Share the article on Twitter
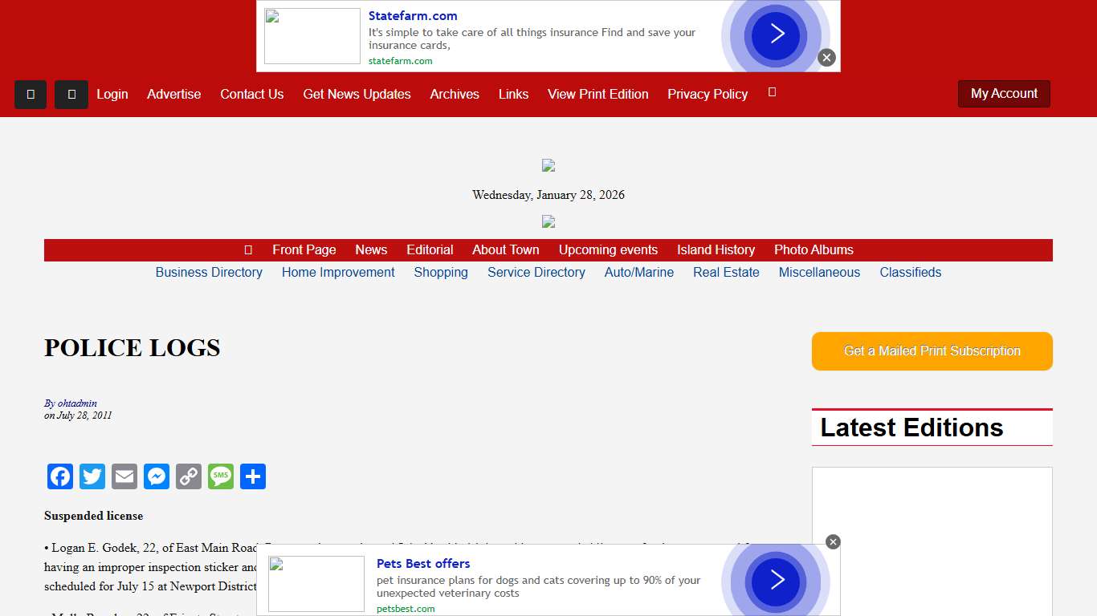 tap(92, 476)
